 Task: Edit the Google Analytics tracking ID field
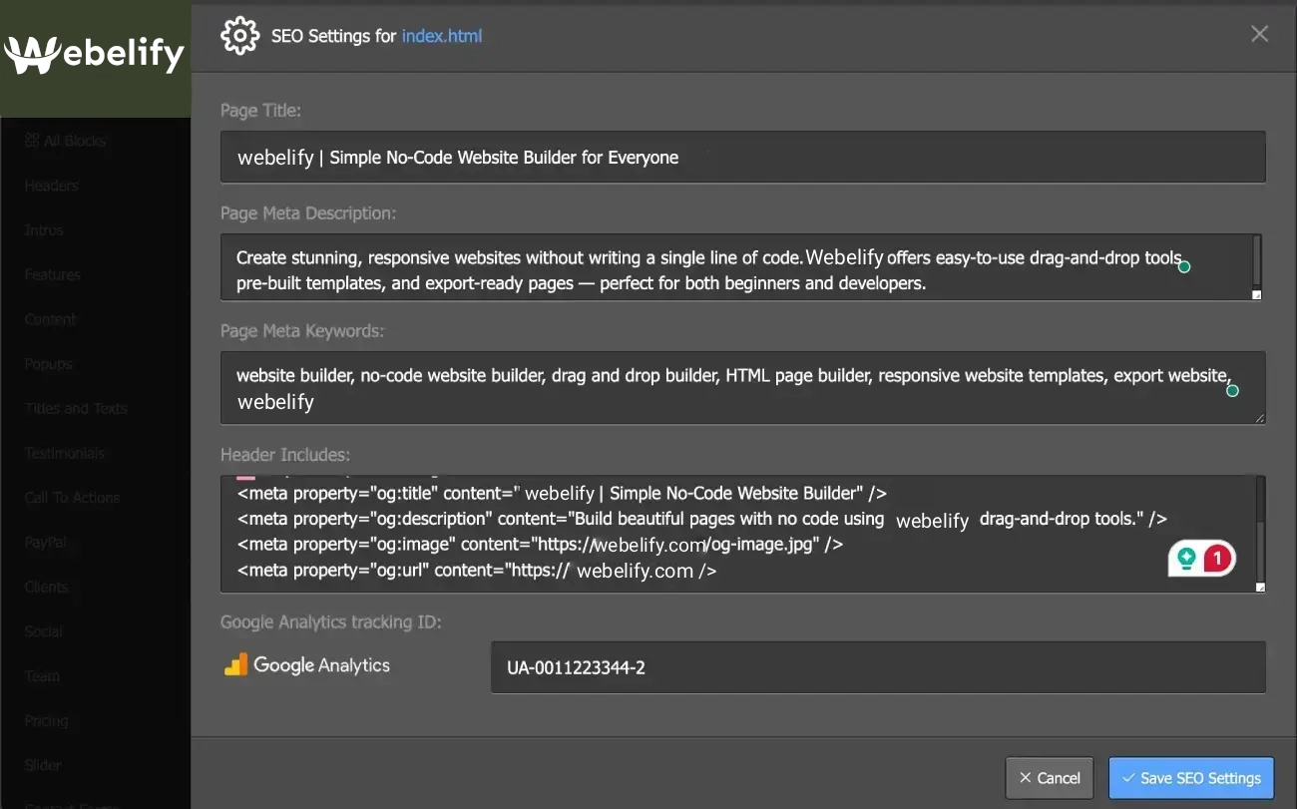pos(877,666)
